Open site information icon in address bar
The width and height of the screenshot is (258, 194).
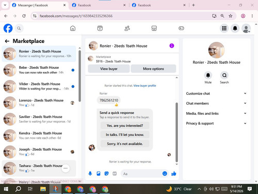click(35, 16)
